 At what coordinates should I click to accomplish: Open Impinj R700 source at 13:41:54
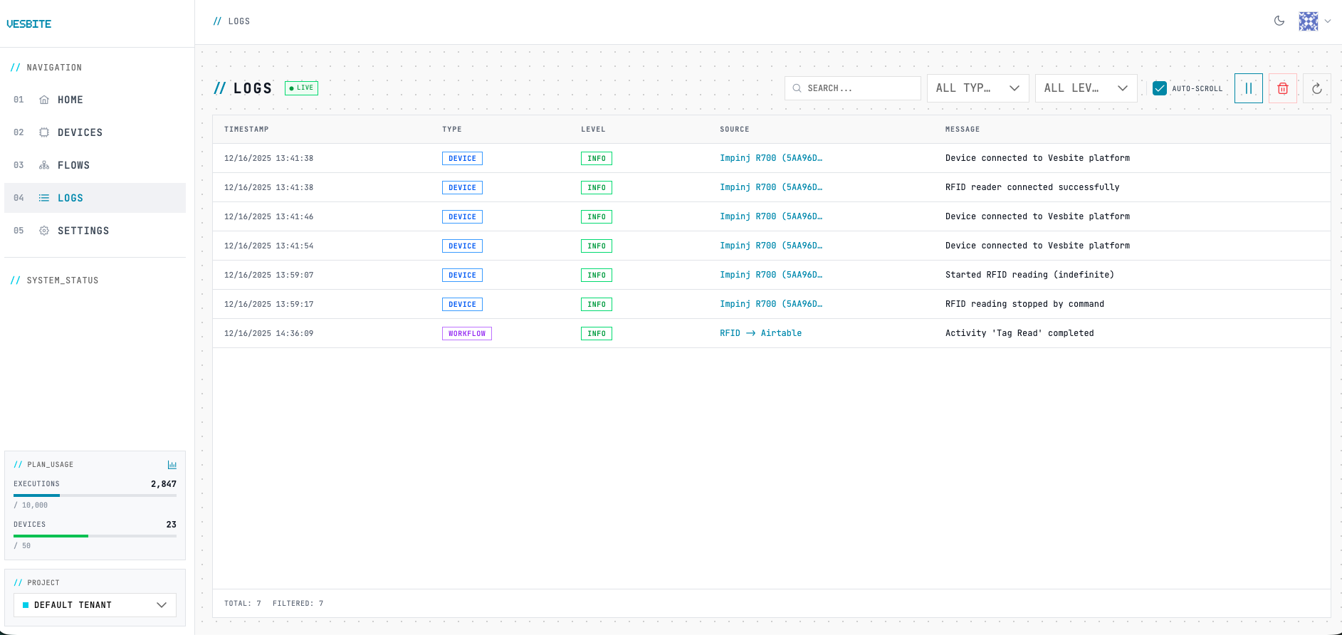771,246
